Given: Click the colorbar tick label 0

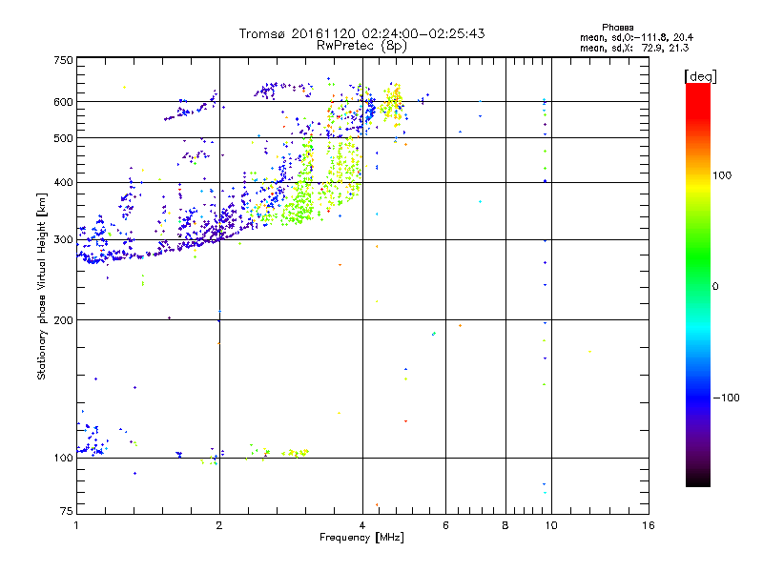Looking at the screenshot, I should click(x=717, y=286).
